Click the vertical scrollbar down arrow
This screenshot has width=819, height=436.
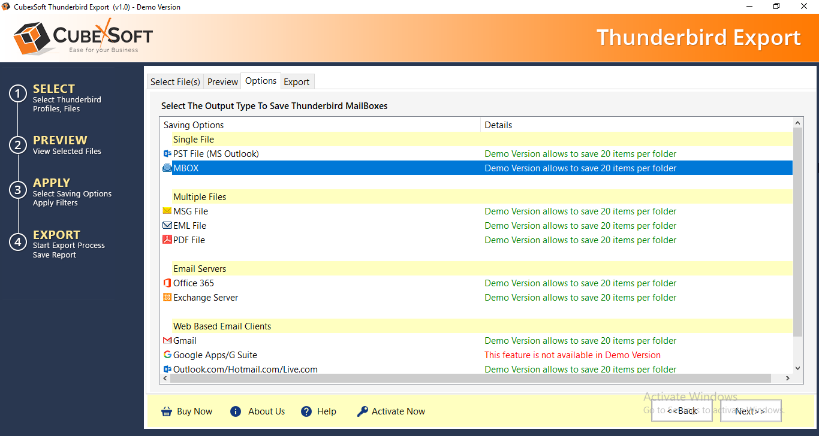tap(797, 368)
